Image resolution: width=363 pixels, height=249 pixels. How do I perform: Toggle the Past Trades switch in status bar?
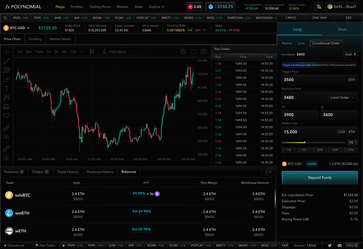(35, 245)
